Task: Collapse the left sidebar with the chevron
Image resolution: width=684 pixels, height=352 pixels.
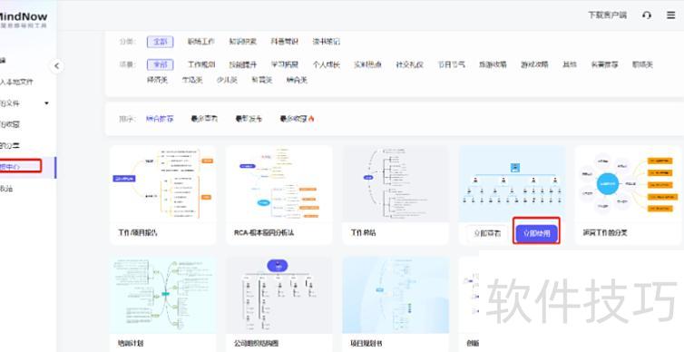Action: pos(56,66)
